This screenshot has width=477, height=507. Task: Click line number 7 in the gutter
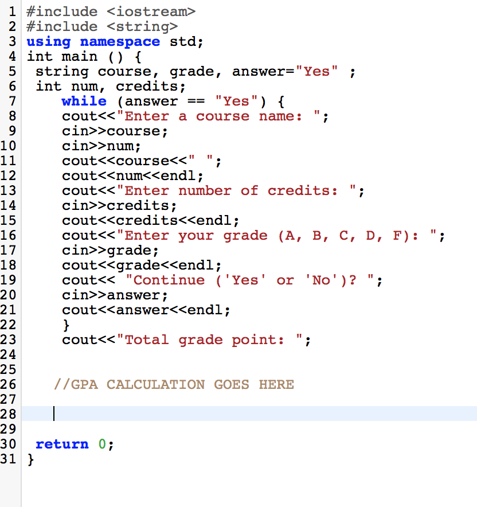(x=13, y=101)
